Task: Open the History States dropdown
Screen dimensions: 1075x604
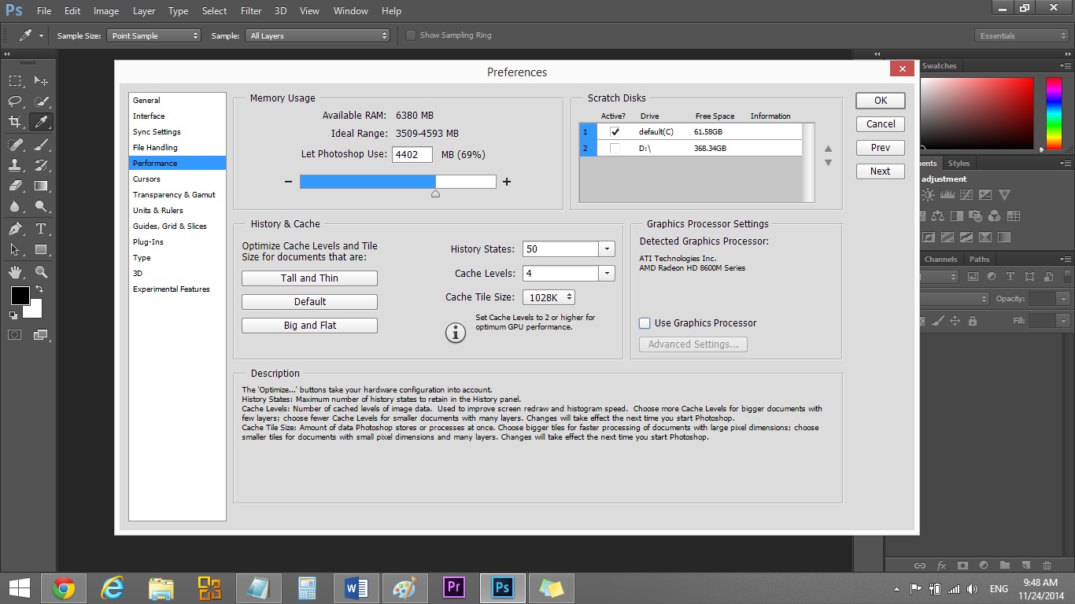Action: click(607, 249)
